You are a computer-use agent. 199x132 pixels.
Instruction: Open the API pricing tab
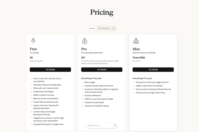[113, 28]
